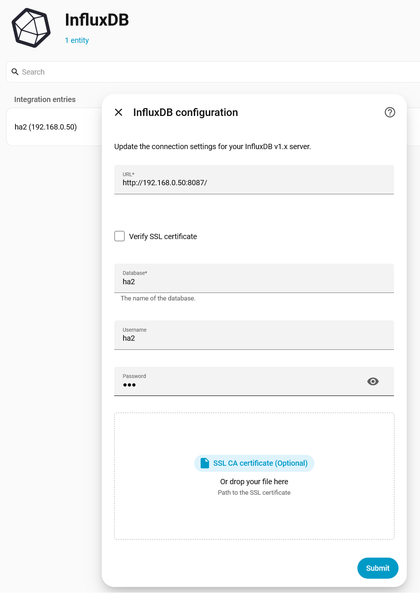The image size is (420, 593).
Task: Click SSL CA certificate (Optional) upload button
Action: click(254, 463)
